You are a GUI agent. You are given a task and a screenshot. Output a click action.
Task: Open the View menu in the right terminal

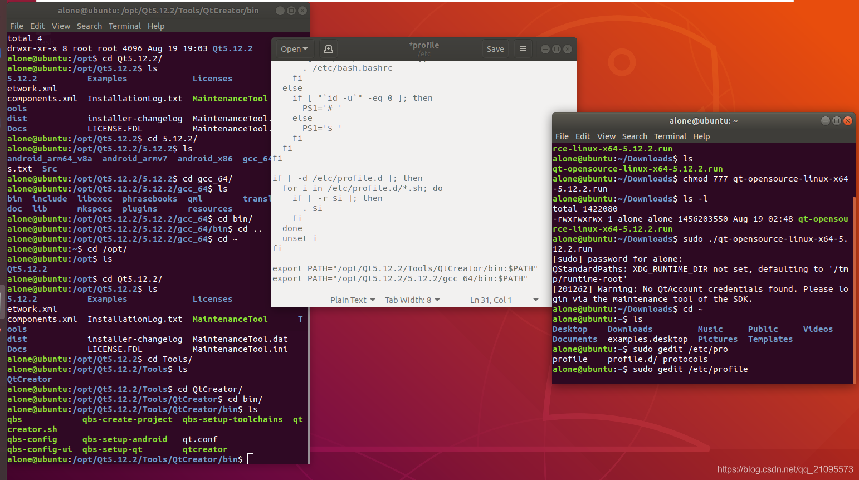(x=606, y=136)
